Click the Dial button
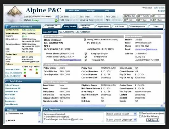 (x=158, y=16)
